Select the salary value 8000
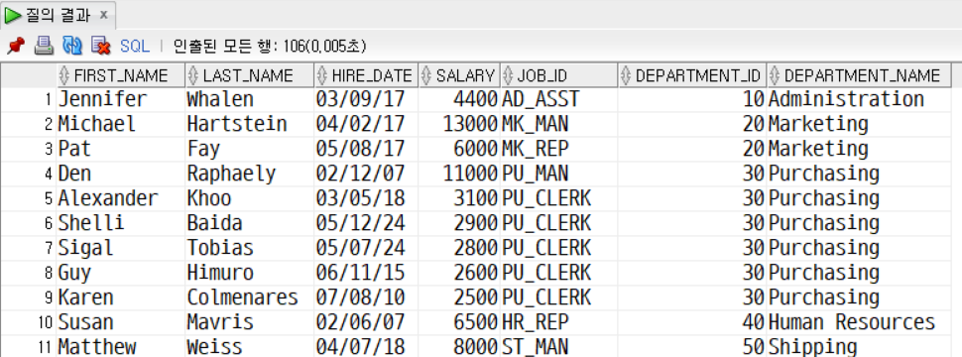This screenshot has height=357, width=962. click(x=459, y=346)
